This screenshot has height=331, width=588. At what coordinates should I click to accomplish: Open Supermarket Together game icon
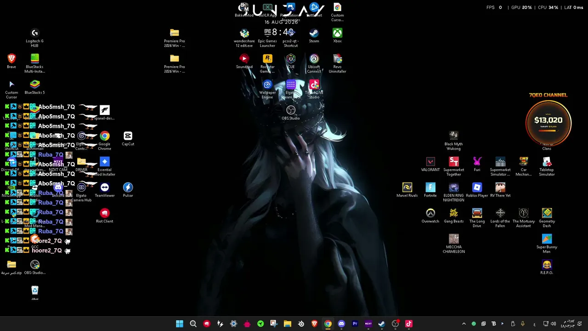tap(453, 166)
